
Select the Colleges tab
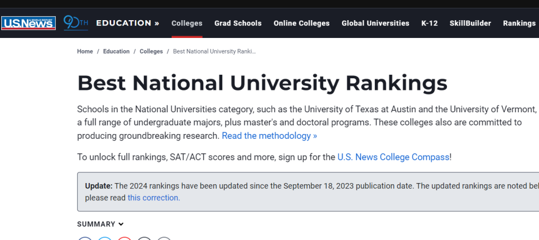(x=187, y=24)
